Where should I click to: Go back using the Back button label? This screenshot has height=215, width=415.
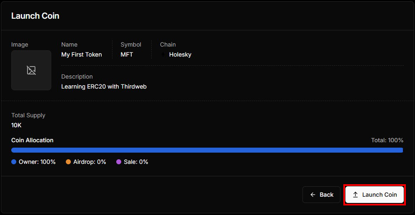pyautogui.click(x=327, y=195)
